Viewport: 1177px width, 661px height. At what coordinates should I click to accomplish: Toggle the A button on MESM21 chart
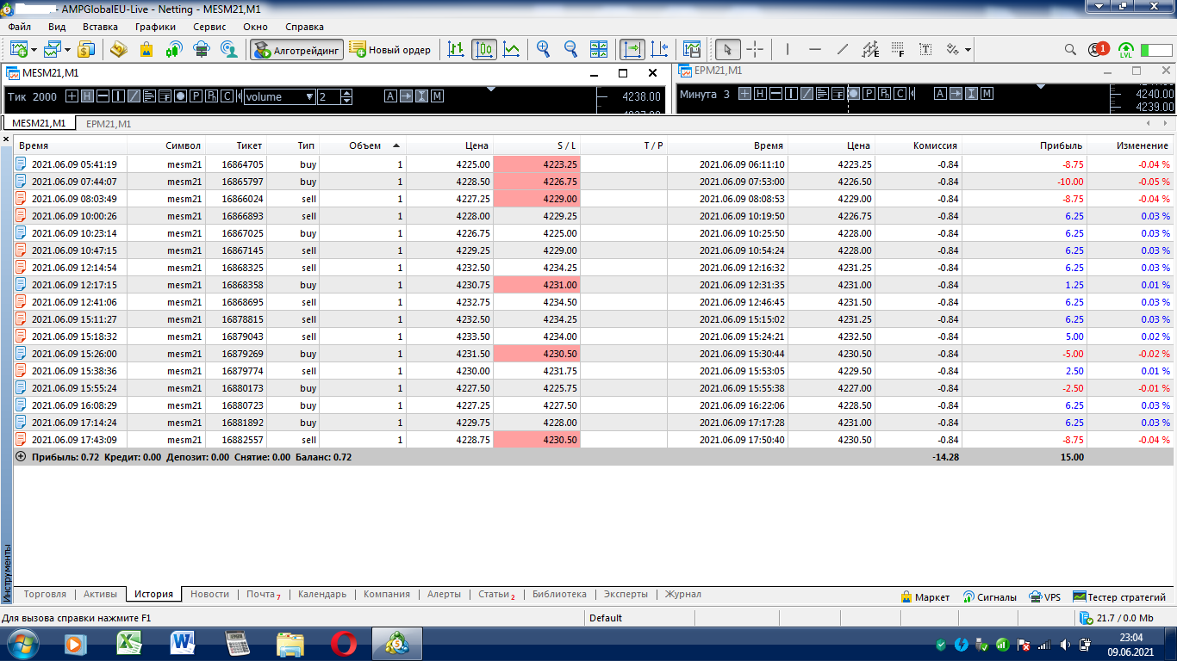pos(390,96)
